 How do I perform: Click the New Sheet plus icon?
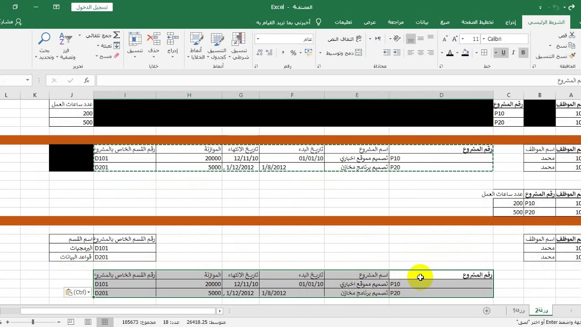click(x=487, y=311)
